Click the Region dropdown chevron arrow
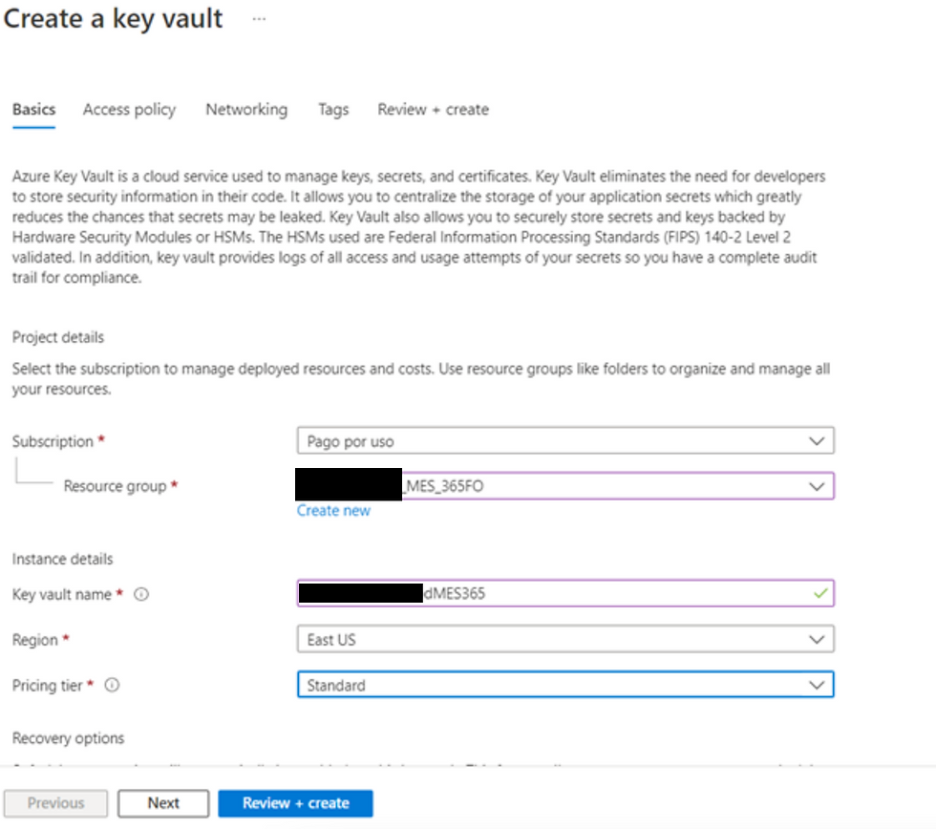936x829 pixels. (816, 640)
